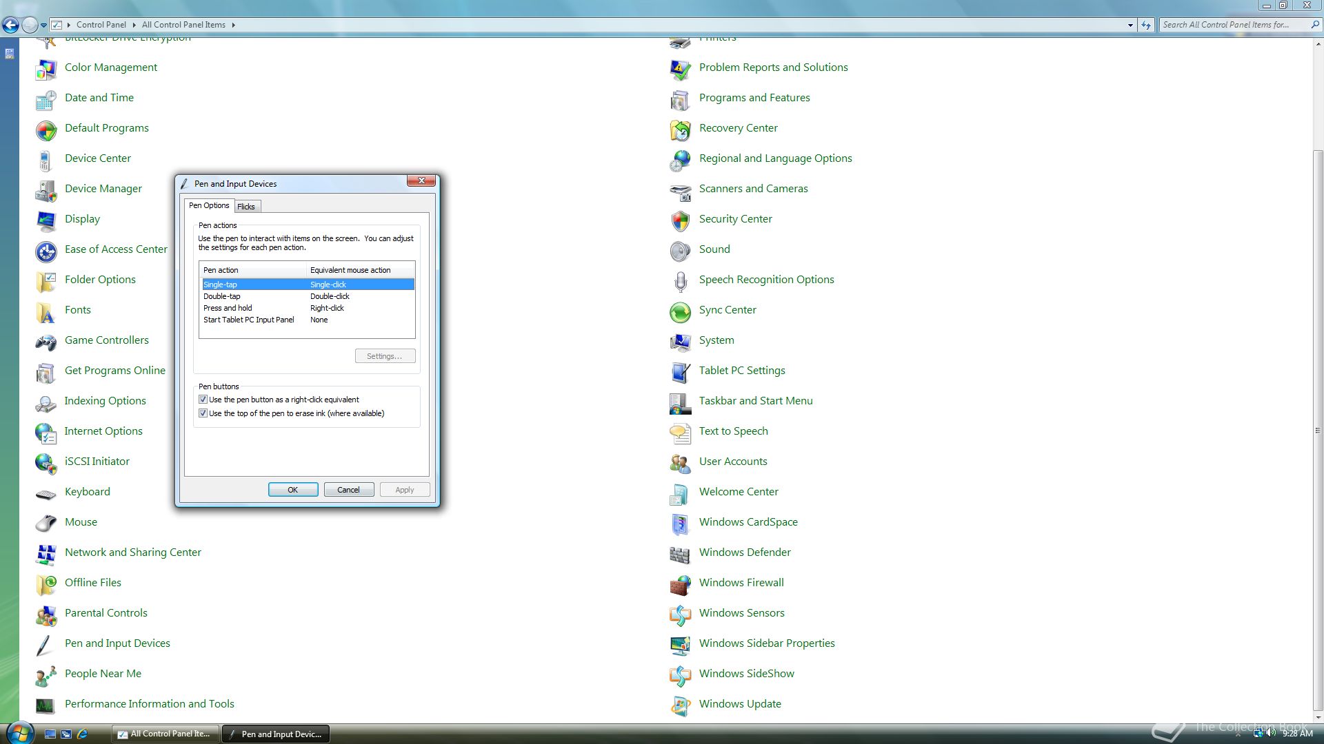Open Programs and Features link
This screenshot has width=1324, height=744.
coord(754,98)
